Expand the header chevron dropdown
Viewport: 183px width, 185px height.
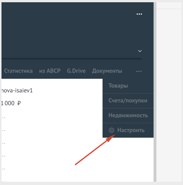[x=140, y=51]
